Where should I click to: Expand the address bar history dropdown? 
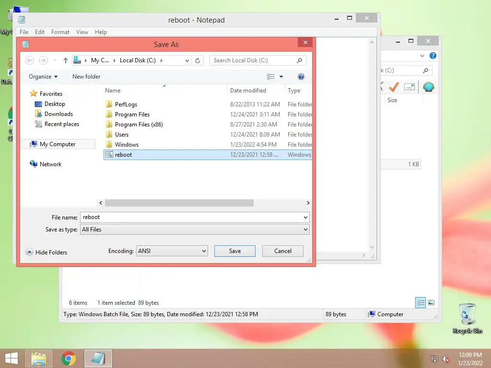pyautogui.click(x=187, y=60)
